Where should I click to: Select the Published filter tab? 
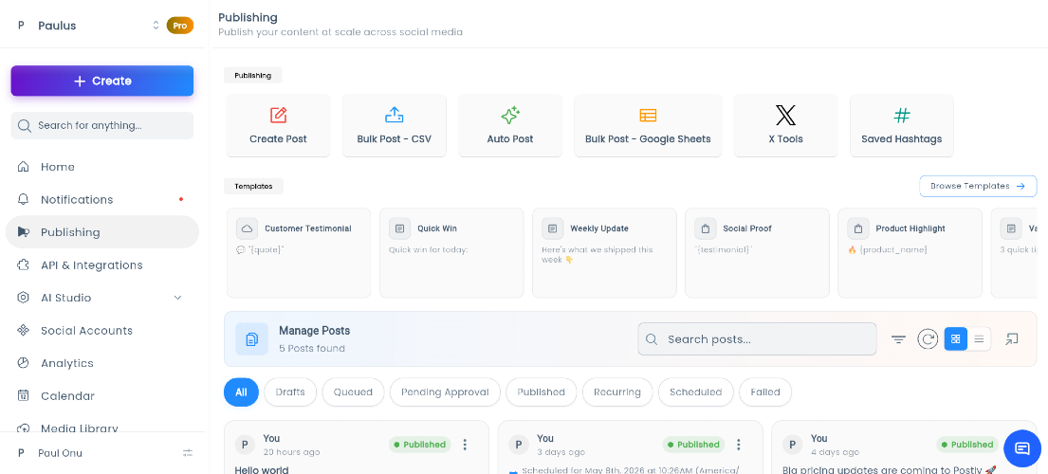pyautogui.click(x=542, y=392)
